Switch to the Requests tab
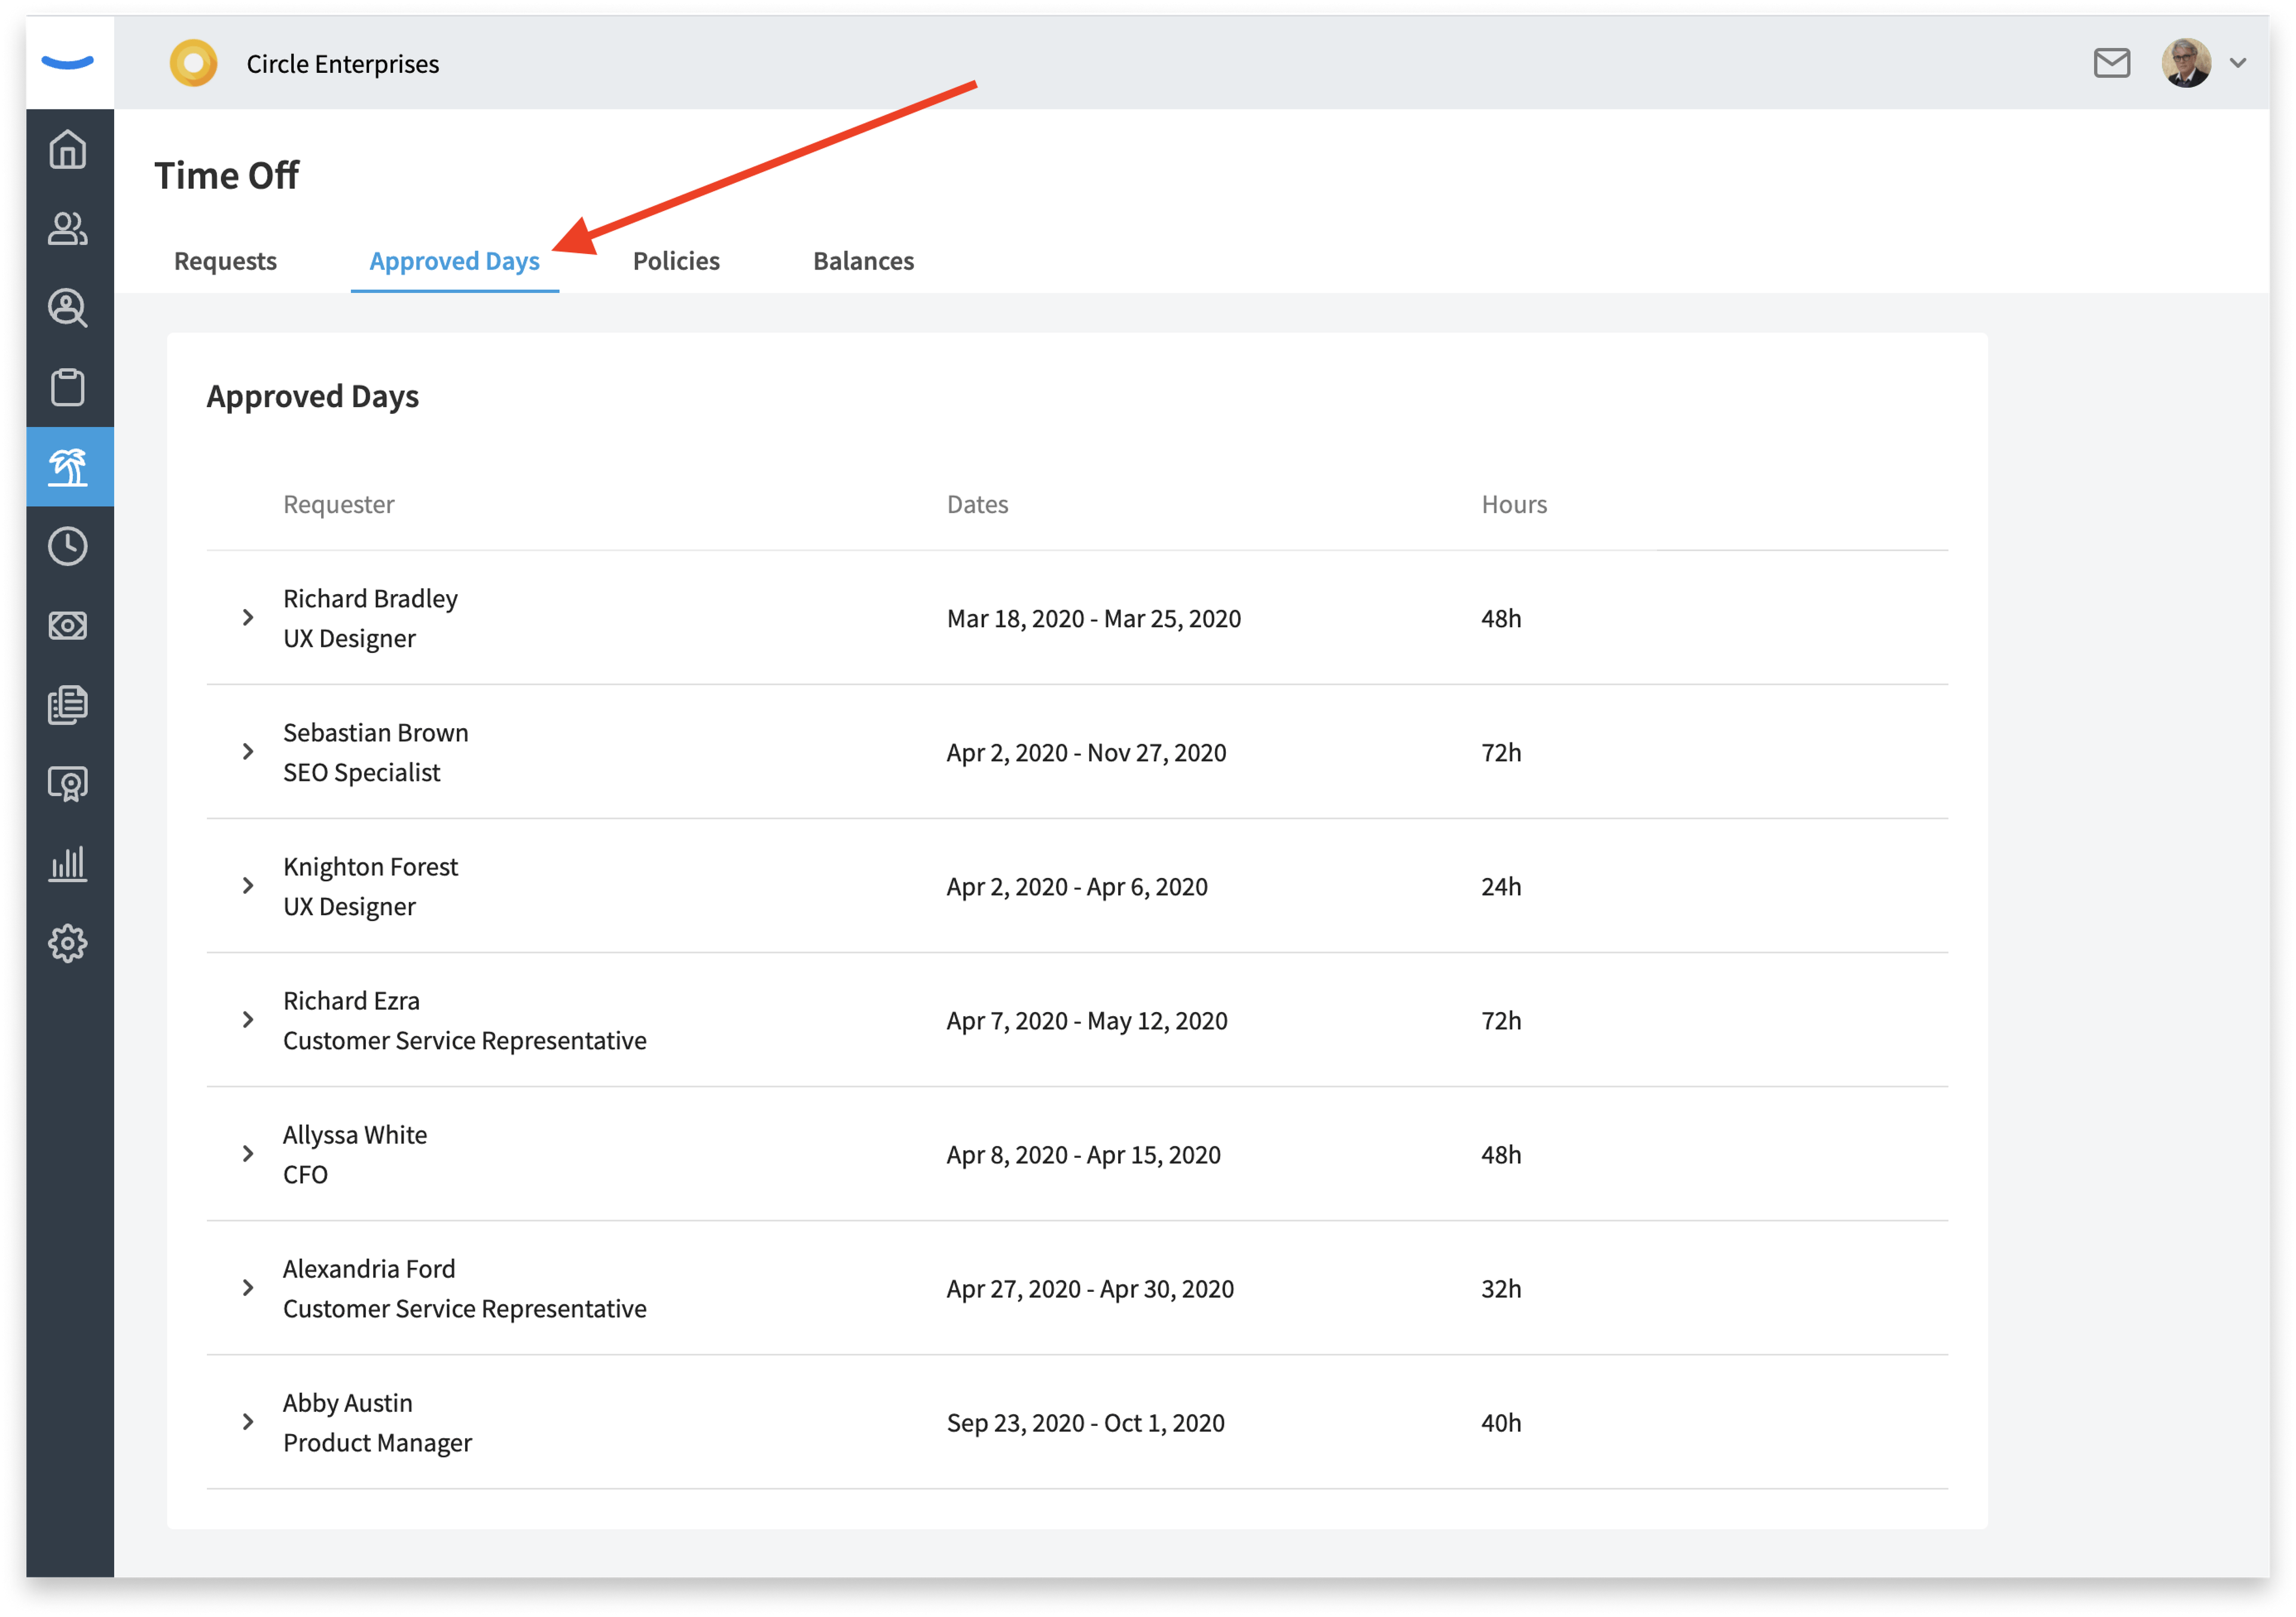Image resolution: width=2296 pixels, height=1617 pixels. [x=225, y=261]
